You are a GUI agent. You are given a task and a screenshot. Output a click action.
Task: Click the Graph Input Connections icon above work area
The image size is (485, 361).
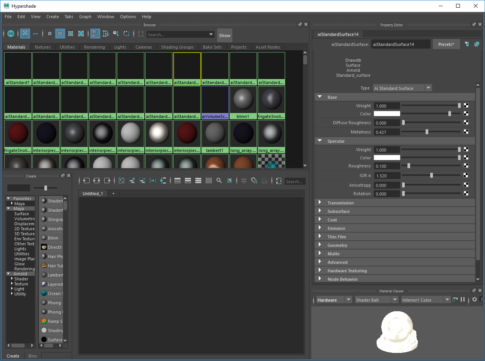(86, 181)
